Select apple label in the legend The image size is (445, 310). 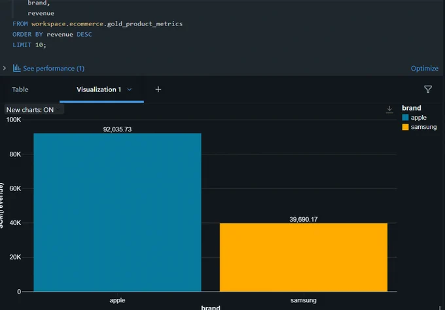click(x=419, y=118)
